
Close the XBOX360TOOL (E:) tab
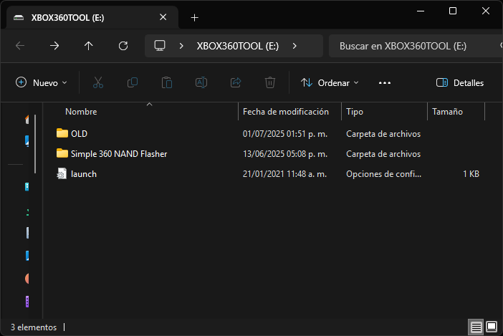point(163,17)
